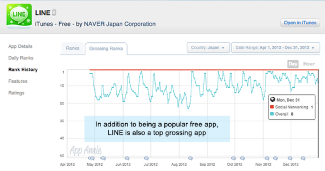Screen dimensions: 325x171
Task: Open the Daily Ranks sidebar link
Action: pyautogui.click(x=21, y=58)
